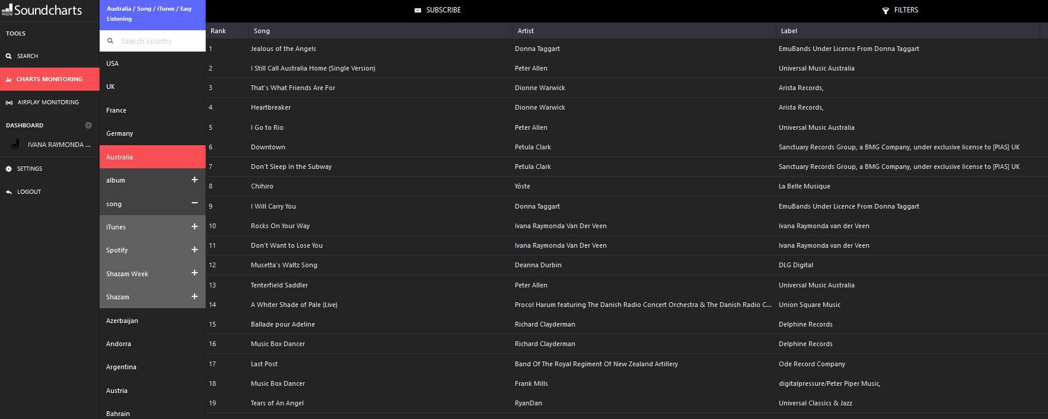
Task: Click the Soundcharts logo
Action: tap(42, 9)
